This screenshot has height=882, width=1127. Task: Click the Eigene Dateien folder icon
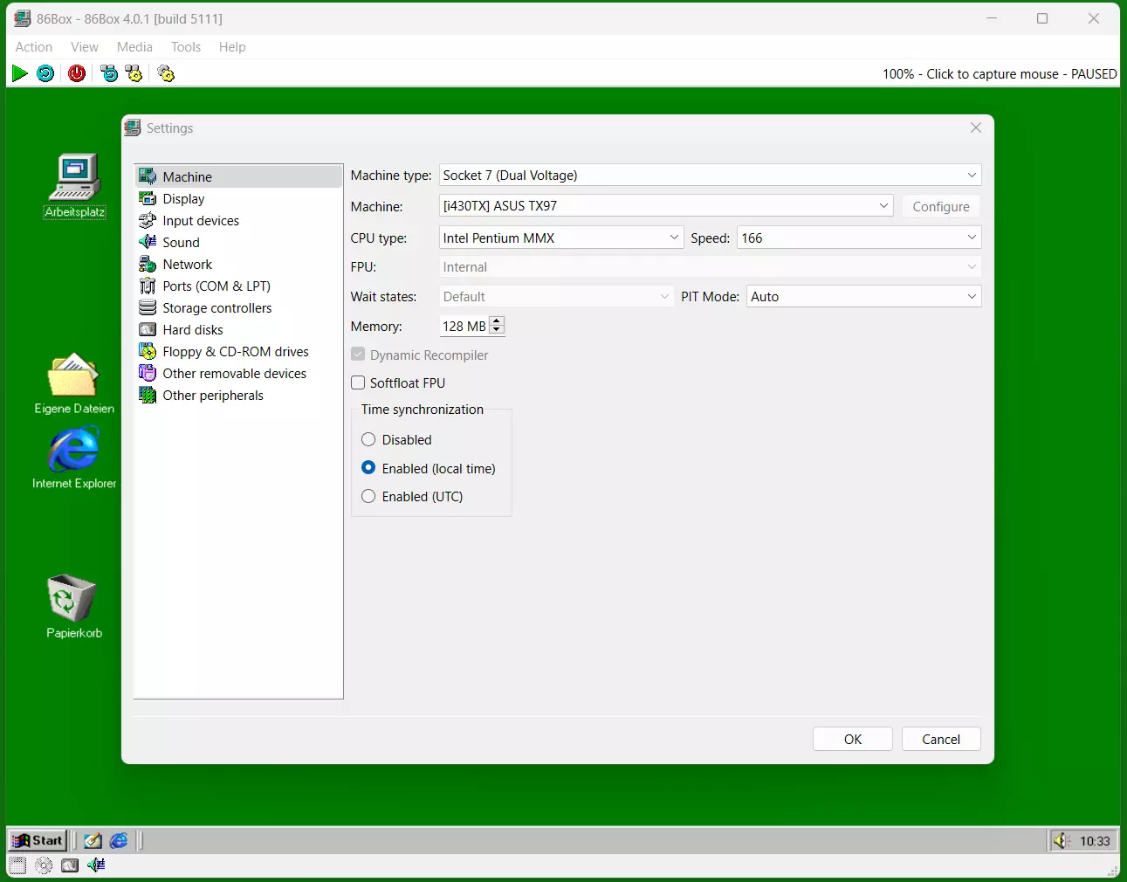click(74, 382)
